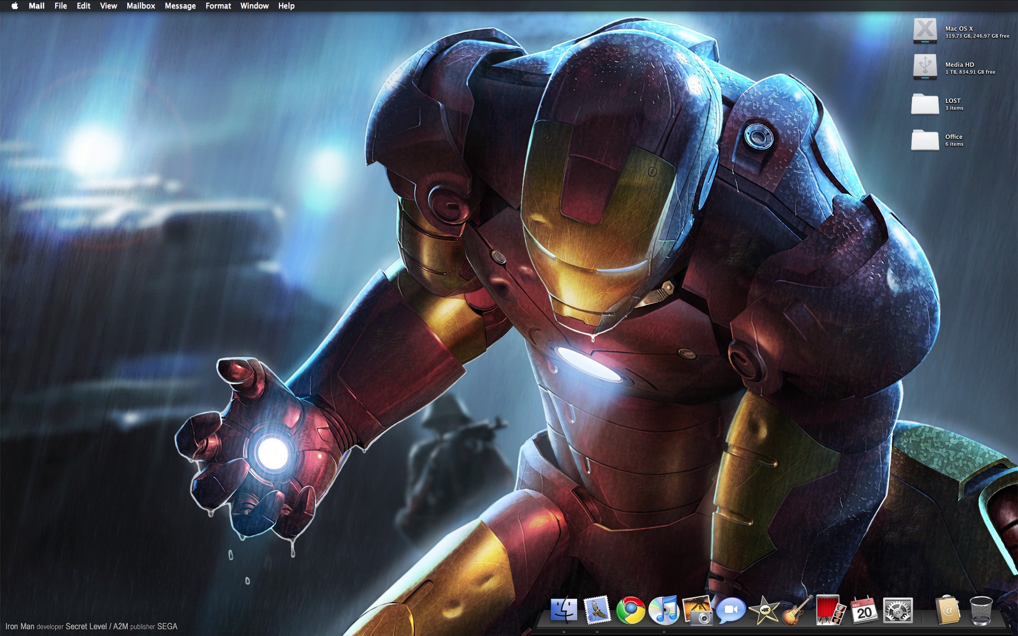Image resolution: width=1018 pixels, height=636 pixels.
Task: Click '1 TB, 834.91 GB free' text
Action: pyautogui.click(x=970, y=72)
